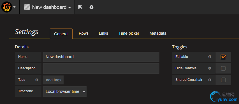Enable the Shared Crosshair checkbox
239x104 pixels.
point(223,80)
